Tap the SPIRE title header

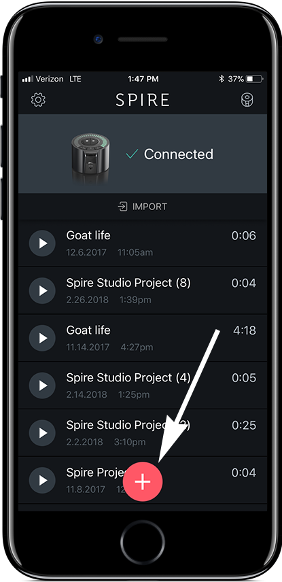point(143,100)
